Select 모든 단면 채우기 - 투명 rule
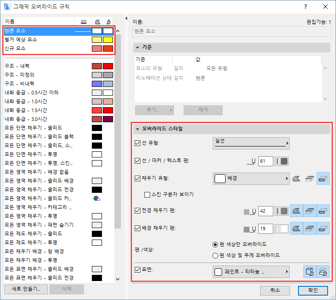Viewport: 336px width, 300px height. [59, 154]
